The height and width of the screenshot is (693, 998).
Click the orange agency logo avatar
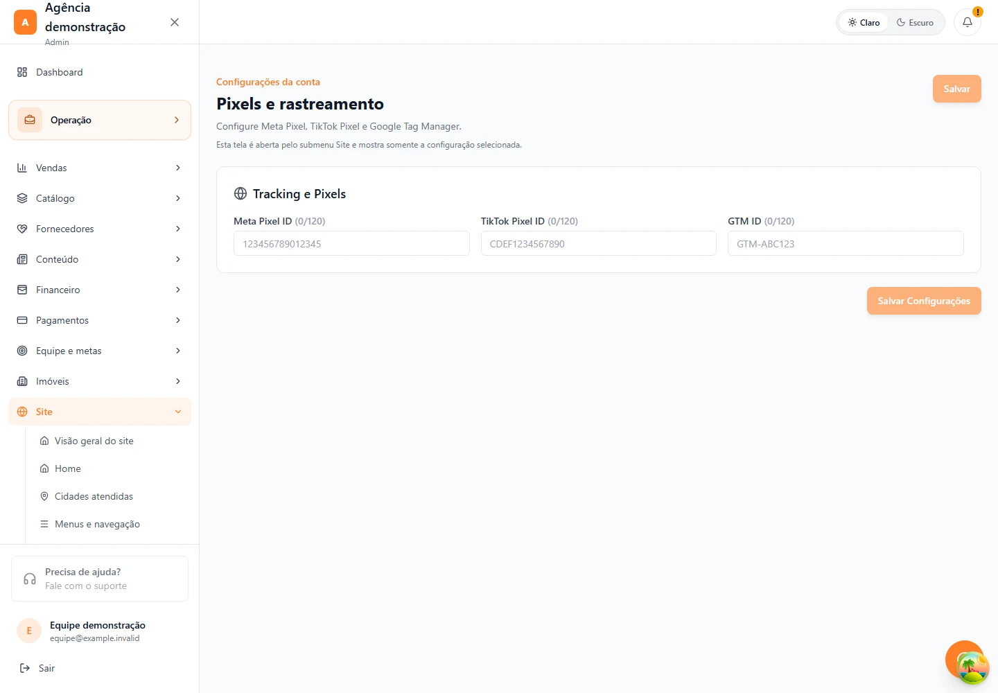[x=25, y=22]
